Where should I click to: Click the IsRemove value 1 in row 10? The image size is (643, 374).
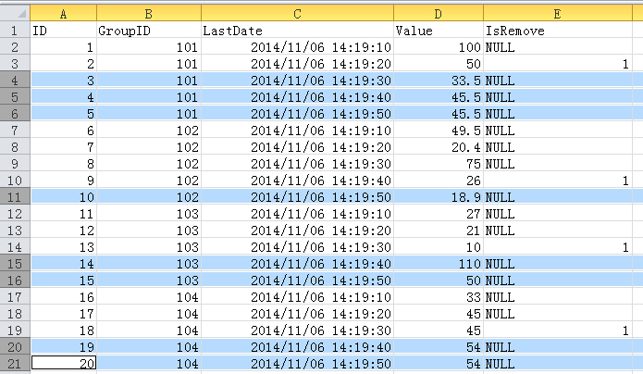pos(558,180)
